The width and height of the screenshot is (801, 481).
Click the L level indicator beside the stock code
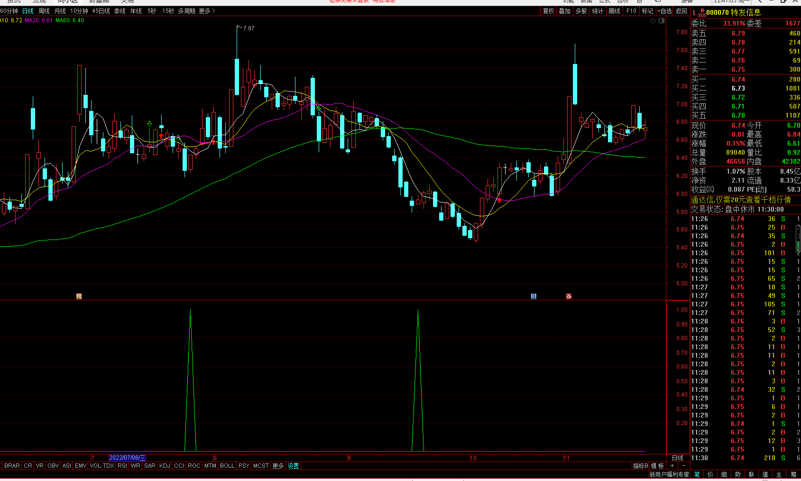coord(695,13)
